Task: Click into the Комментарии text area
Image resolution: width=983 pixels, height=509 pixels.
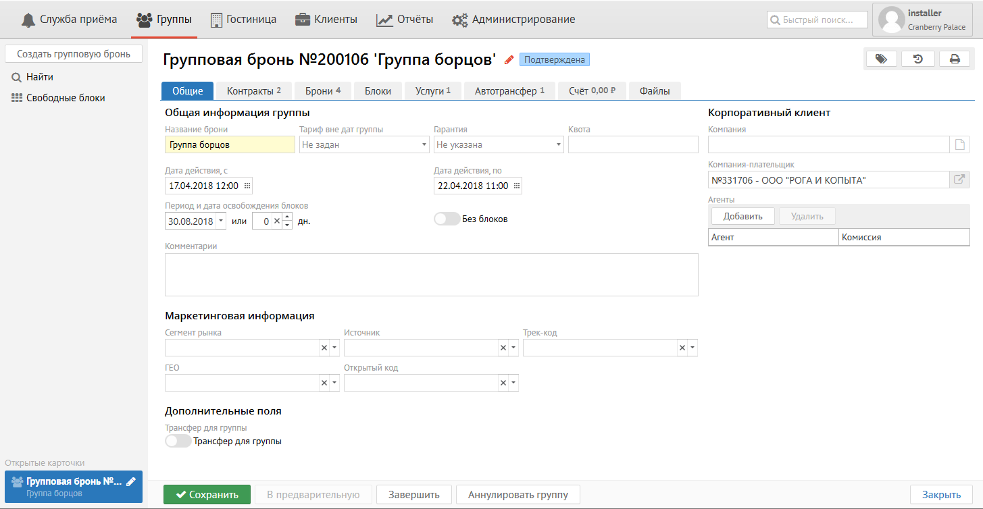Action: [x=431, y=275]
